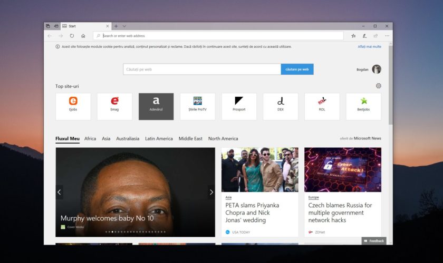Show next slide with right carousel arrow

point(211,192)
